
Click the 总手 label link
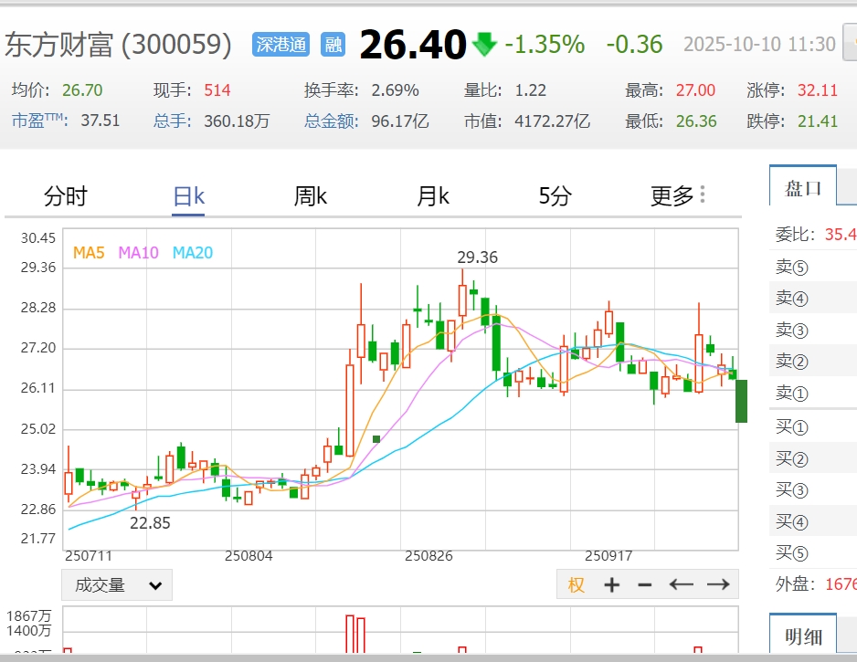tap(172, 121)
